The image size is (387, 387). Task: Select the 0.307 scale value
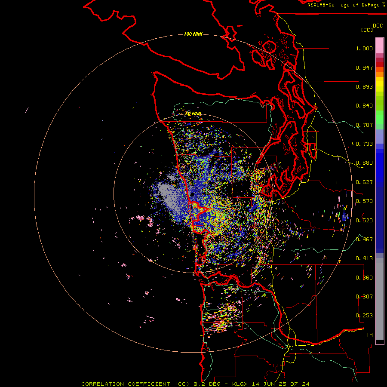pyautogui.click(x=364, y=296)
